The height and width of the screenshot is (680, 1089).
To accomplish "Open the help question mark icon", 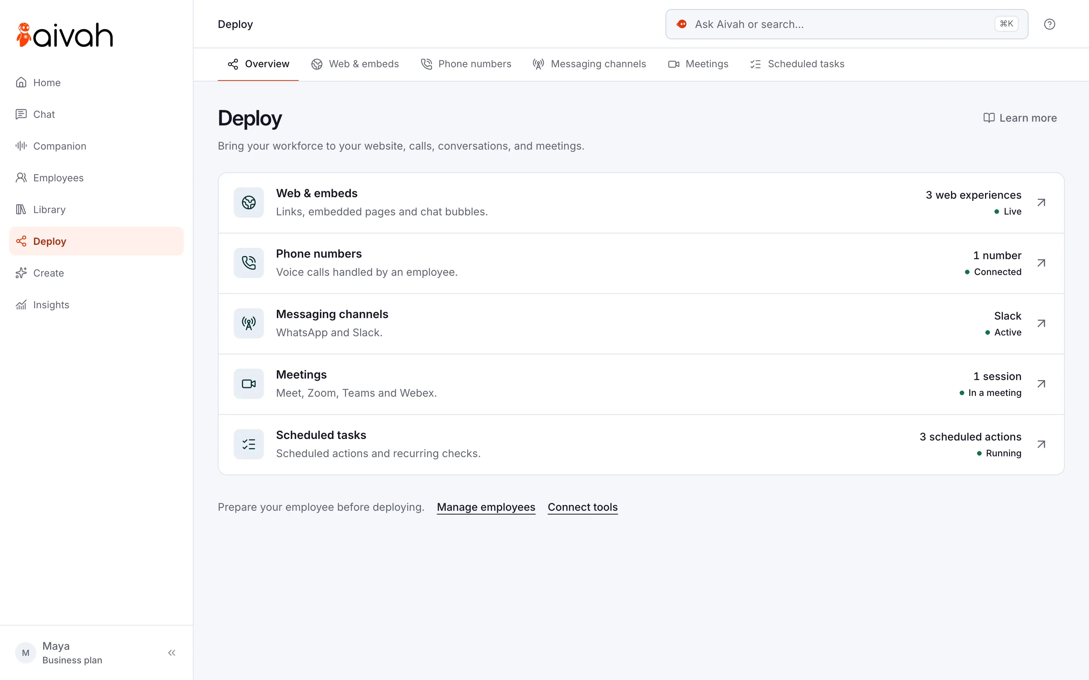I will coord(1049,24).
